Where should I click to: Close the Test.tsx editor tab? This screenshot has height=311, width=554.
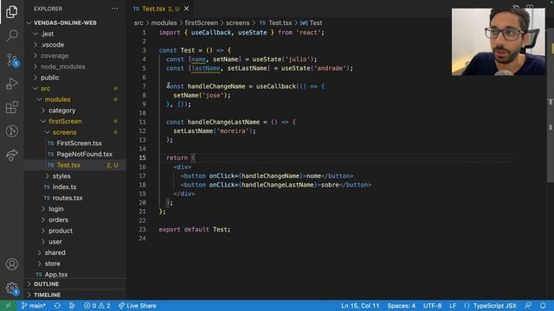pyautogui.click(x=186, y=9)
